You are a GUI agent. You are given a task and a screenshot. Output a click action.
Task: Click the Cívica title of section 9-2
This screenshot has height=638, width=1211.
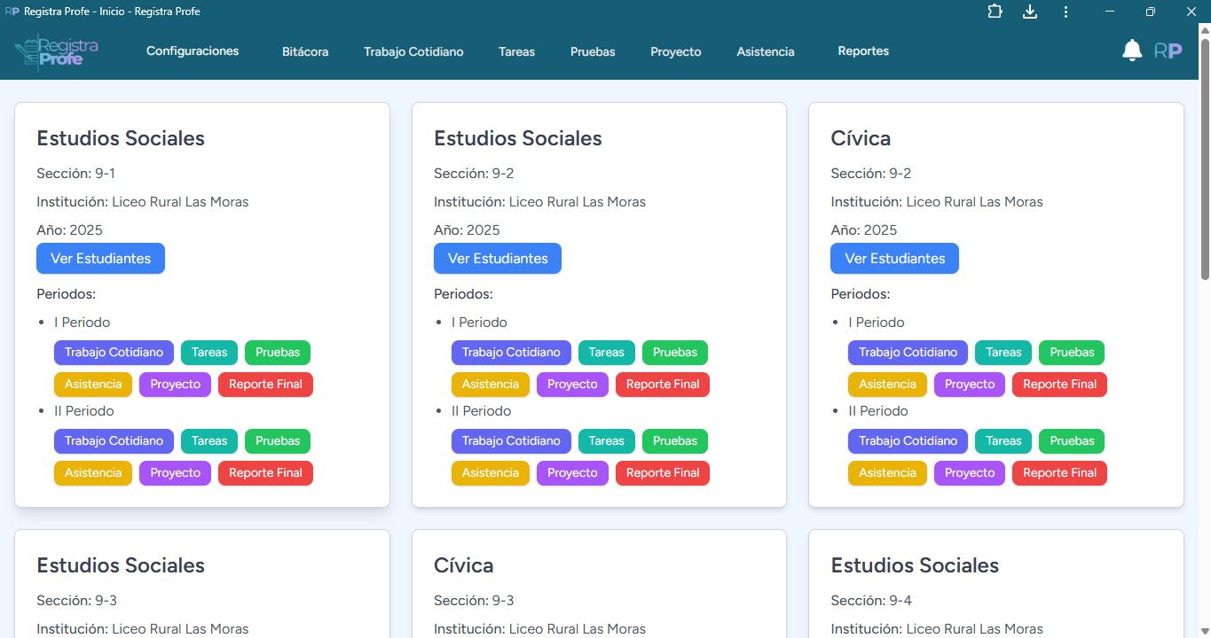point(861,138)
